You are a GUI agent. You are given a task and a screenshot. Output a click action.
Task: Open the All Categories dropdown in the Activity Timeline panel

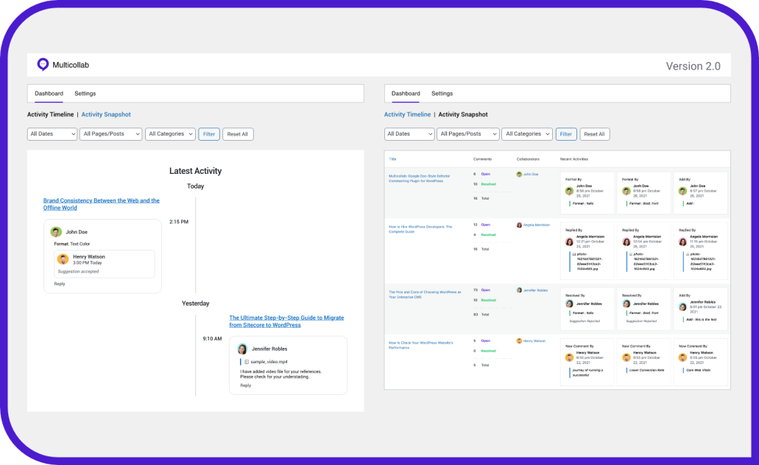point(170,134)
